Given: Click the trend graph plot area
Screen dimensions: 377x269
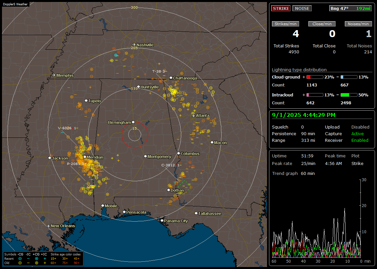Looking at the screenshot, I should pos(316,219).
